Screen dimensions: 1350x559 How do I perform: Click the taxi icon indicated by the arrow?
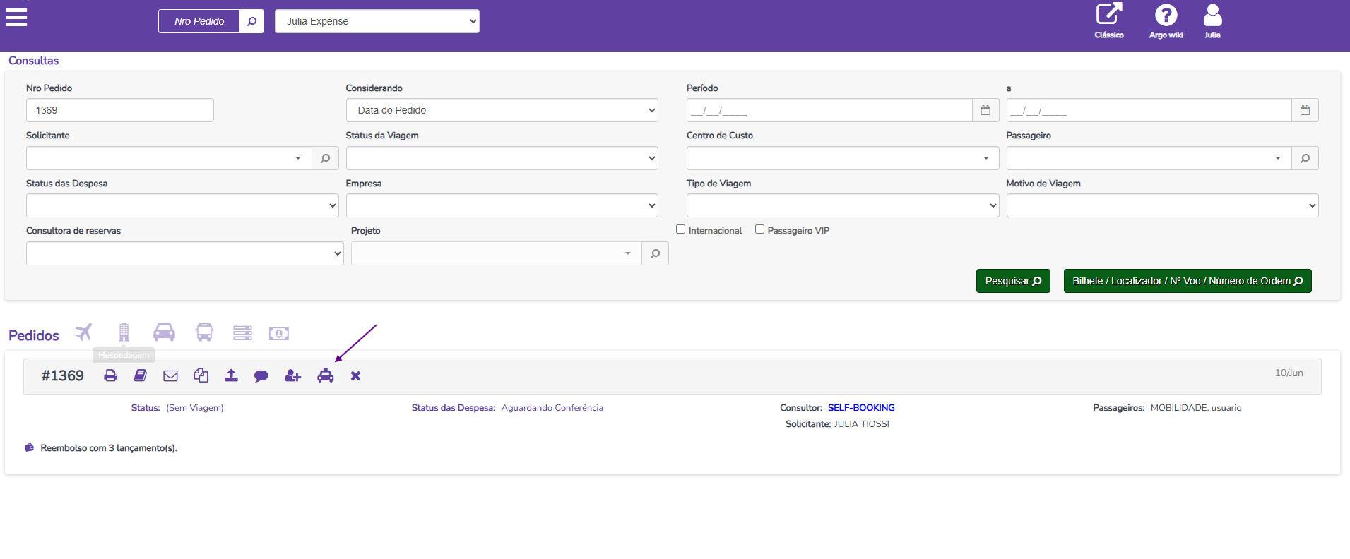(325, 375)
